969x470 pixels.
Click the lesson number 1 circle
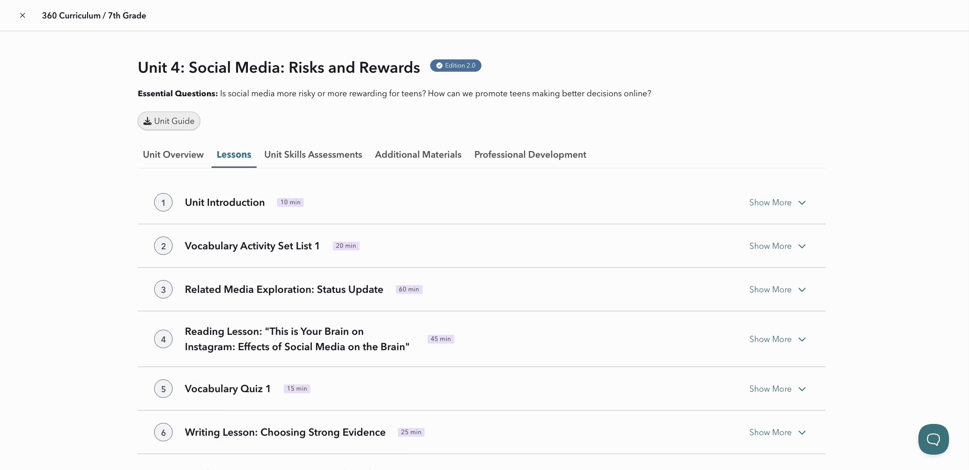[x=163, y=203]
